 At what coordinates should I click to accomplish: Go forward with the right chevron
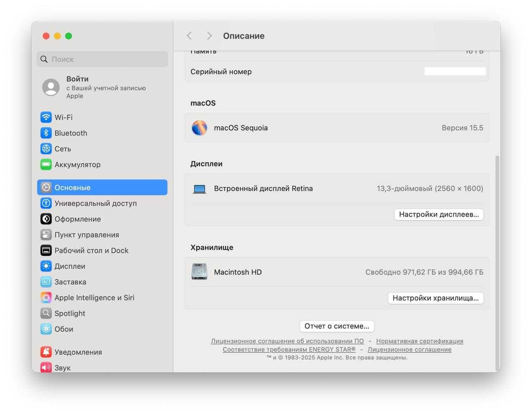(x=209, y=36)
